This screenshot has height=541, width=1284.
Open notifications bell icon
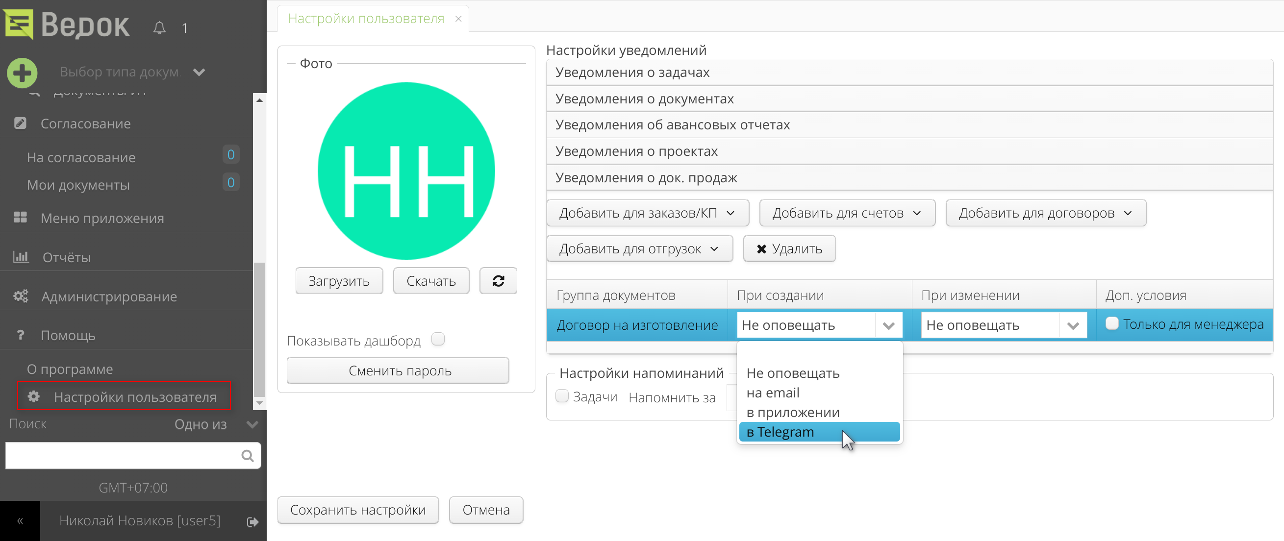point(159,28)
